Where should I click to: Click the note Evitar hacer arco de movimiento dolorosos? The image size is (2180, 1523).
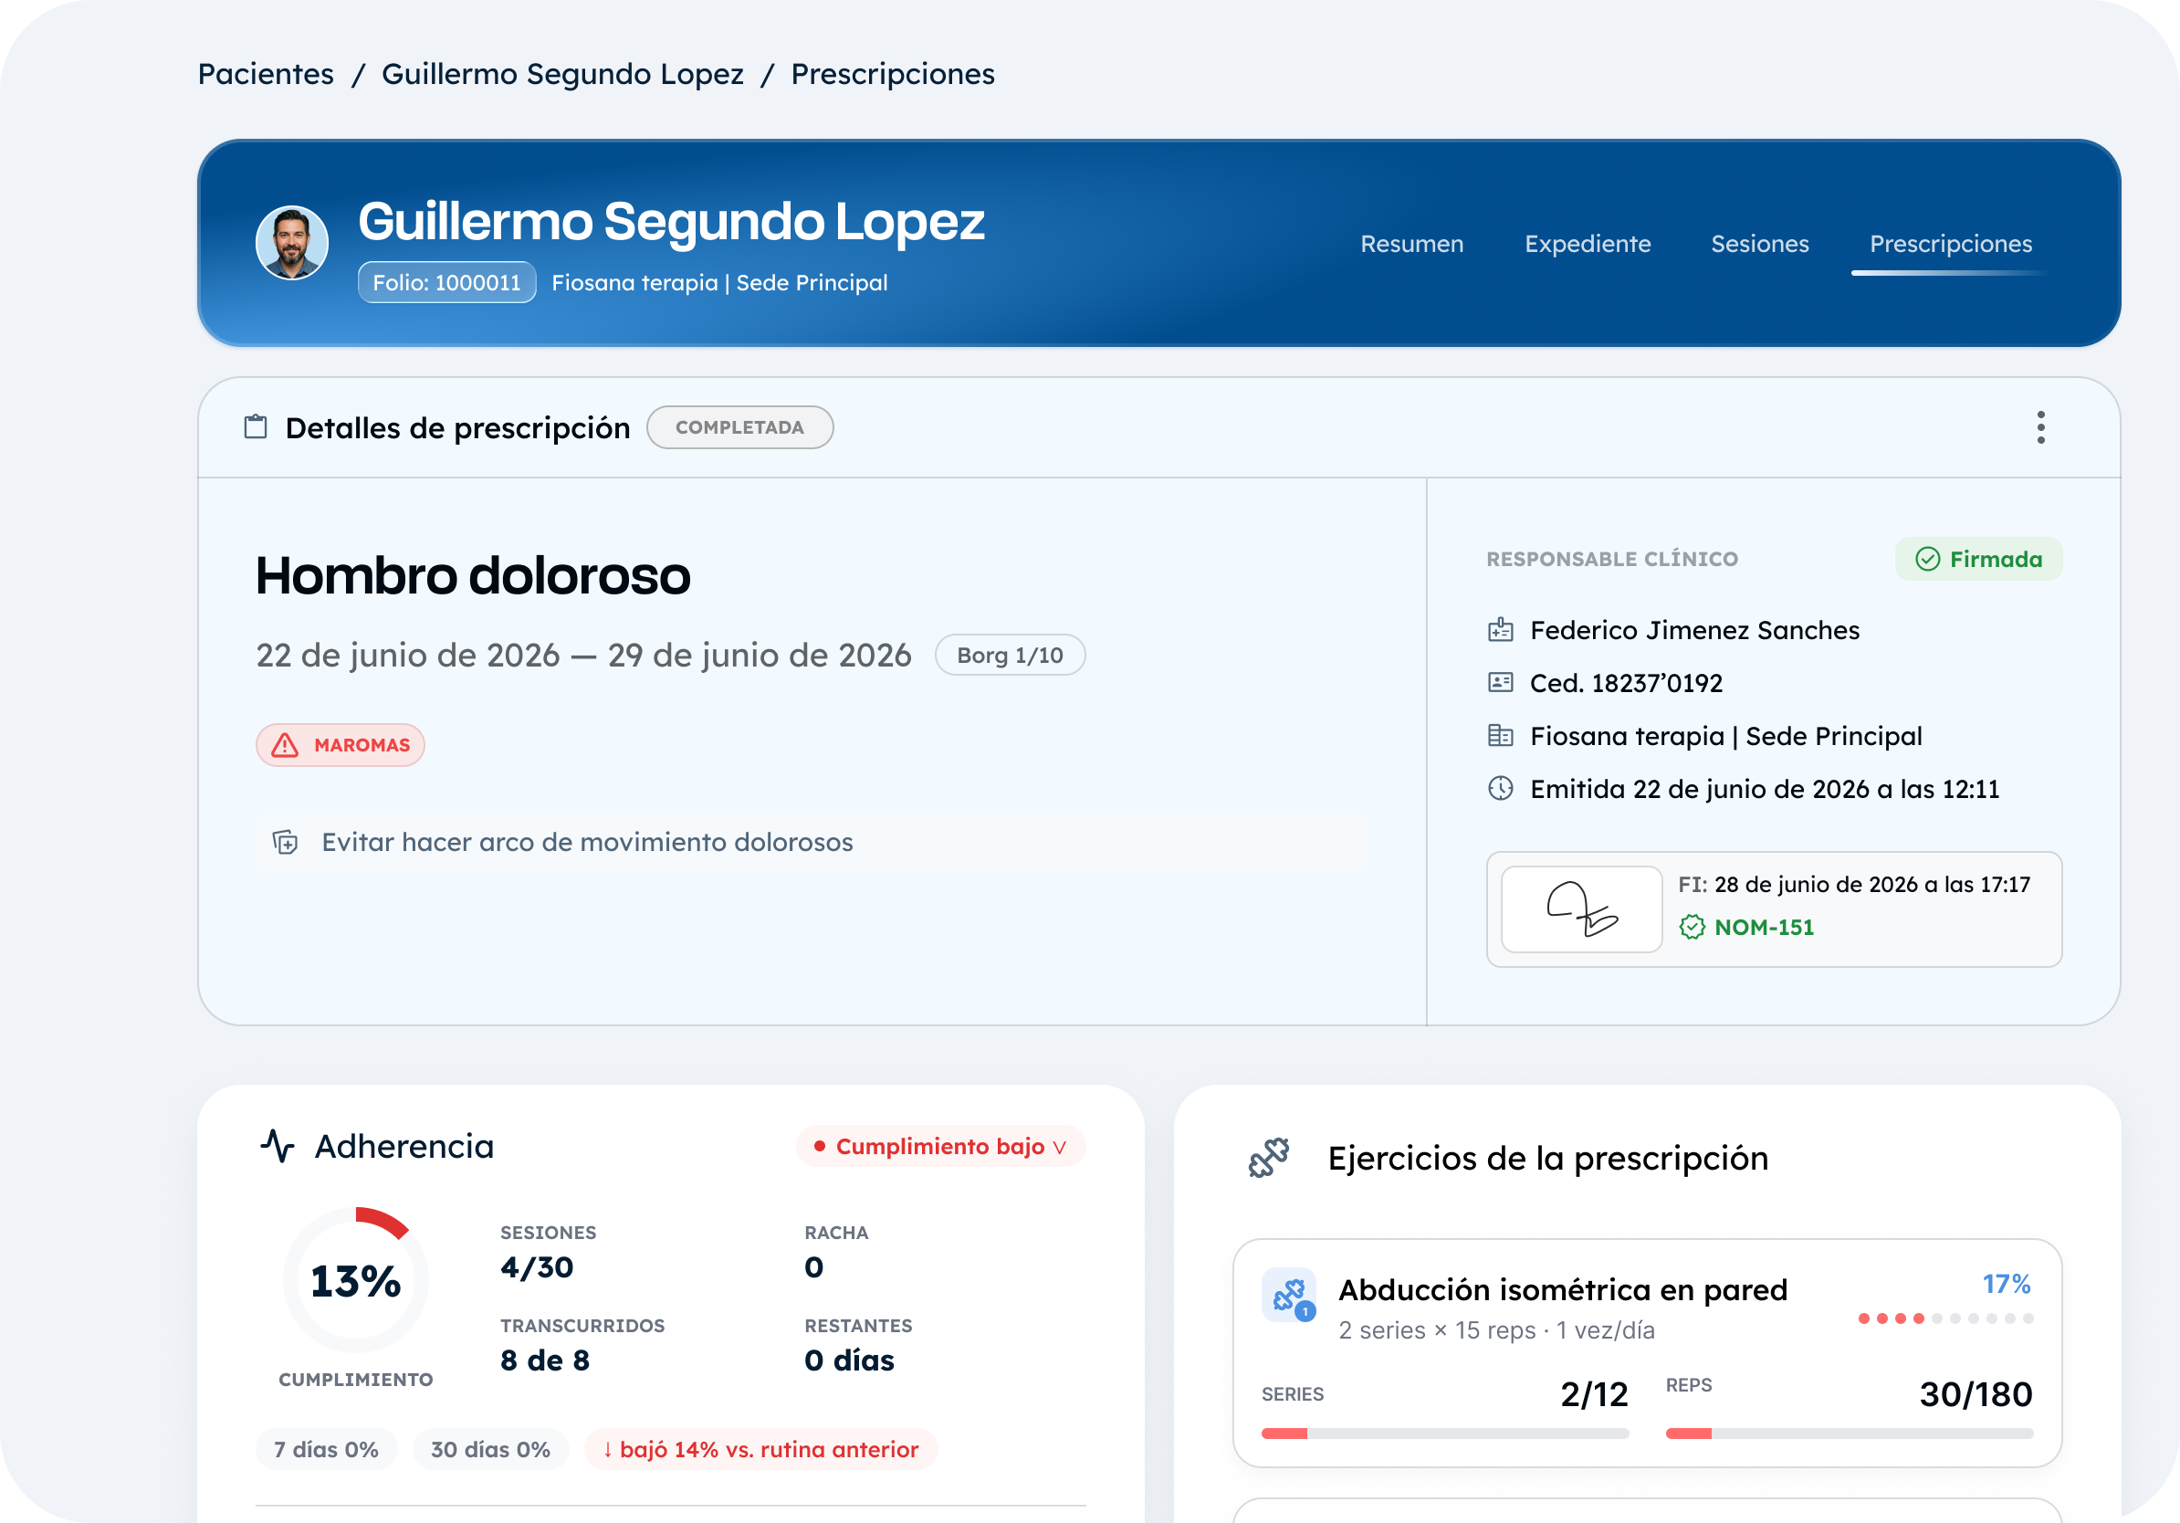coord(588,842)
